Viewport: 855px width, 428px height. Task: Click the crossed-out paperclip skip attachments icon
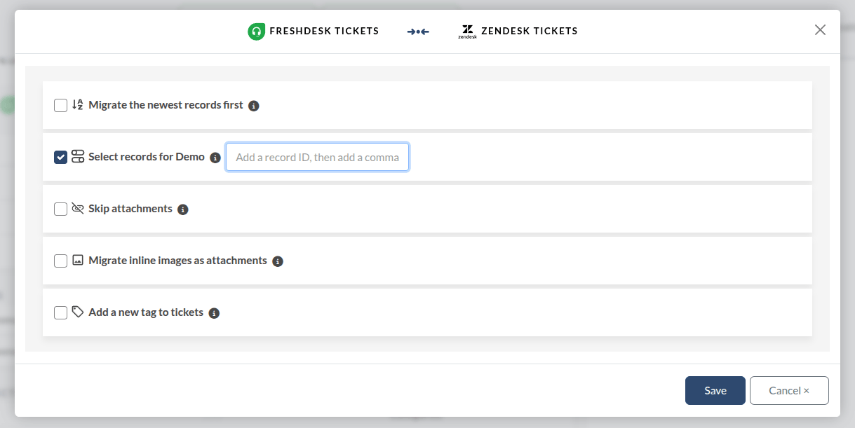pyautogui.click(x=78, y=209)
